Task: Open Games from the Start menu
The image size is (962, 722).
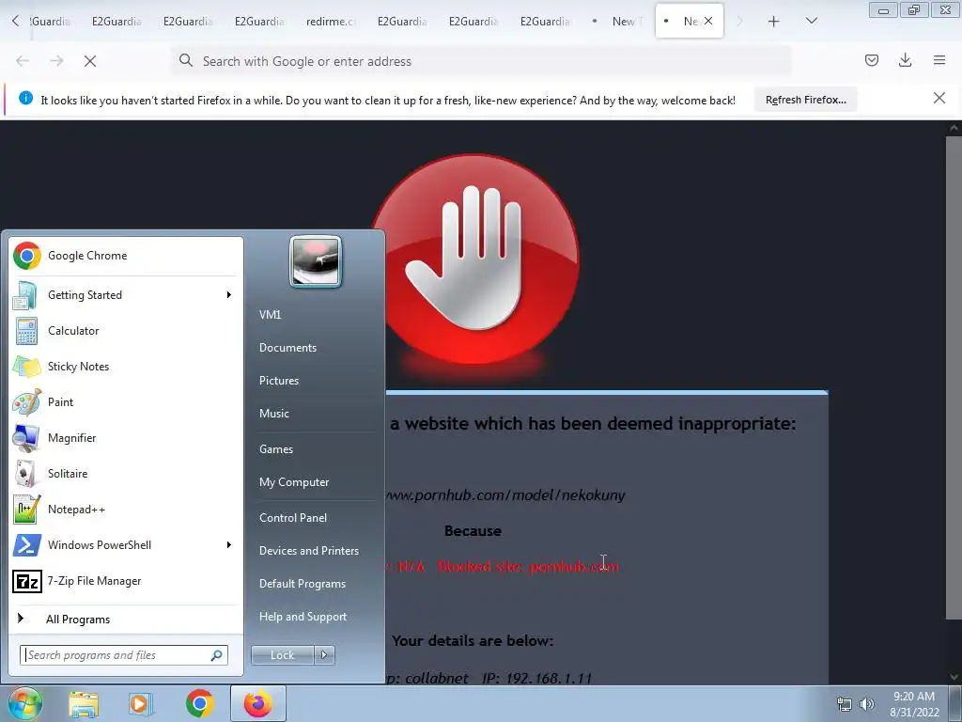Action: (276, 449)
